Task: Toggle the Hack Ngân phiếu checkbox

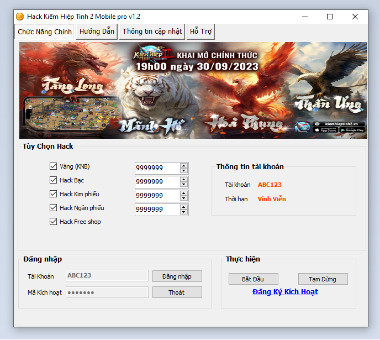Action: (54, 208)
